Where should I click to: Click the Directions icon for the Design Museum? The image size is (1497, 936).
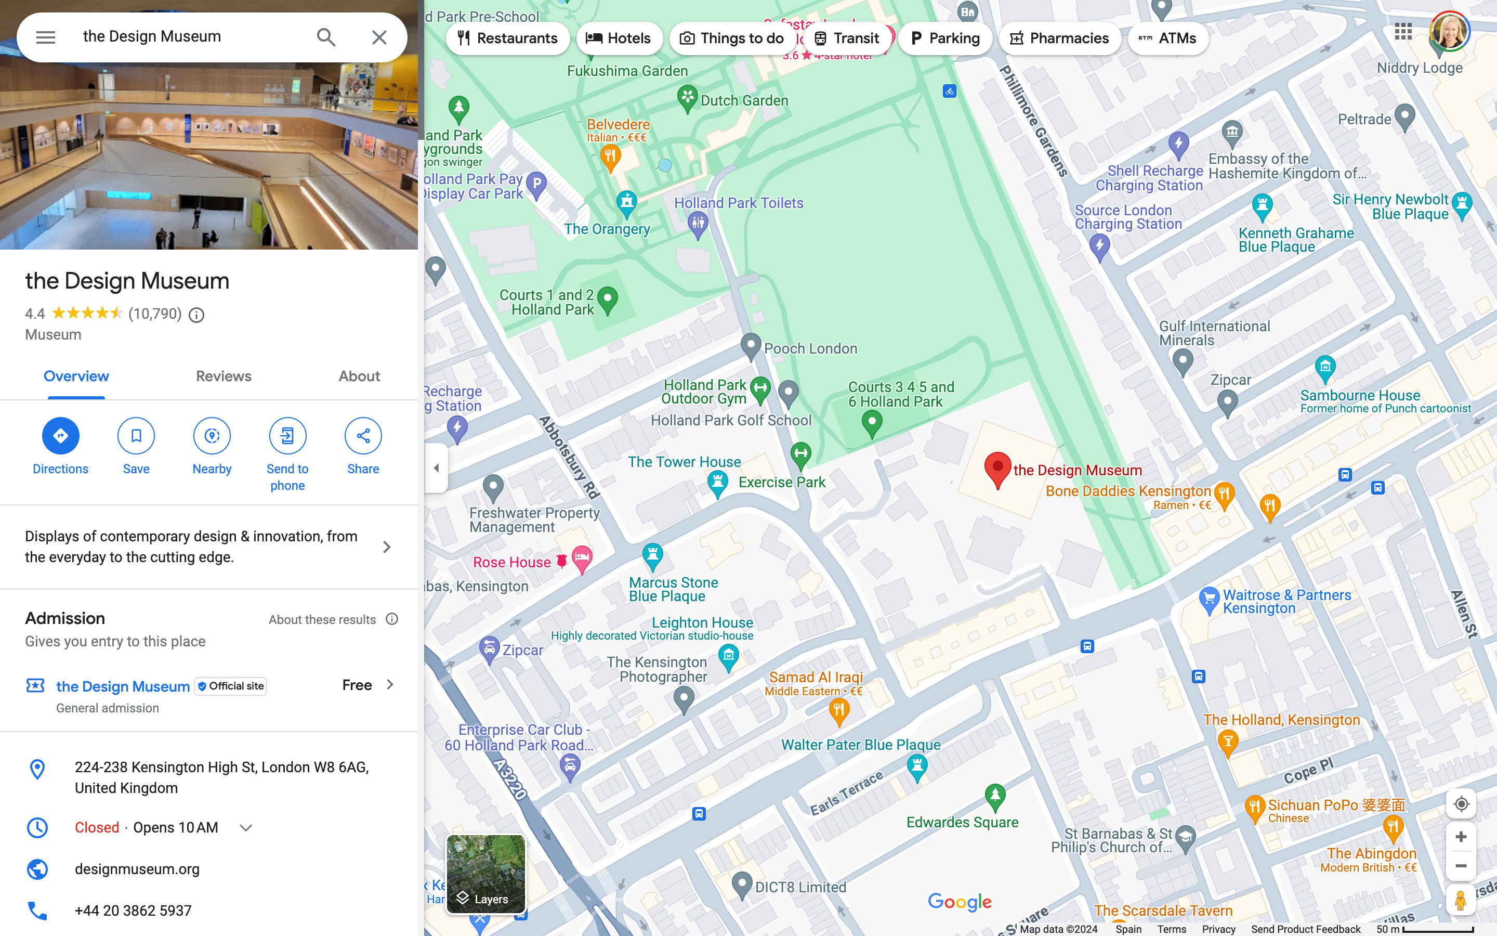pos(60,436)
